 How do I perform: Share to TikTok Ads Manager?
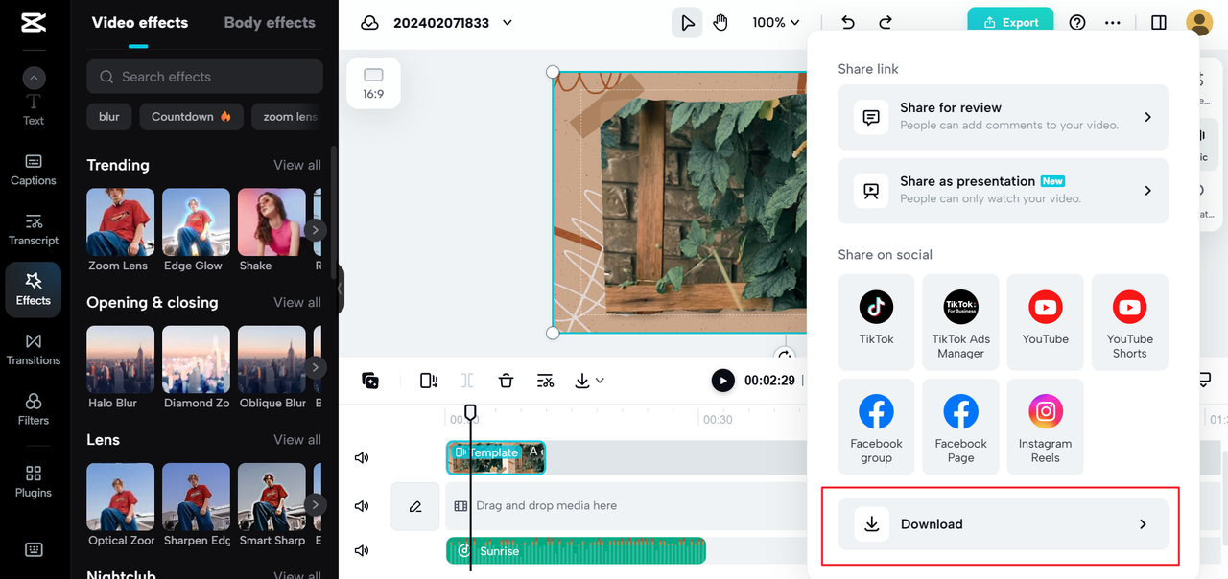[x=961, y=322]
